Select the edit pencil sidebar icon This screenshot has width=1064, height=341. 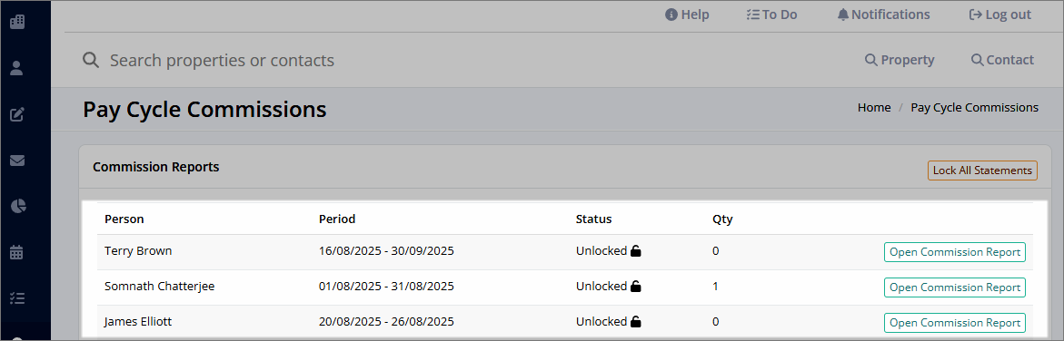(17, 114)
